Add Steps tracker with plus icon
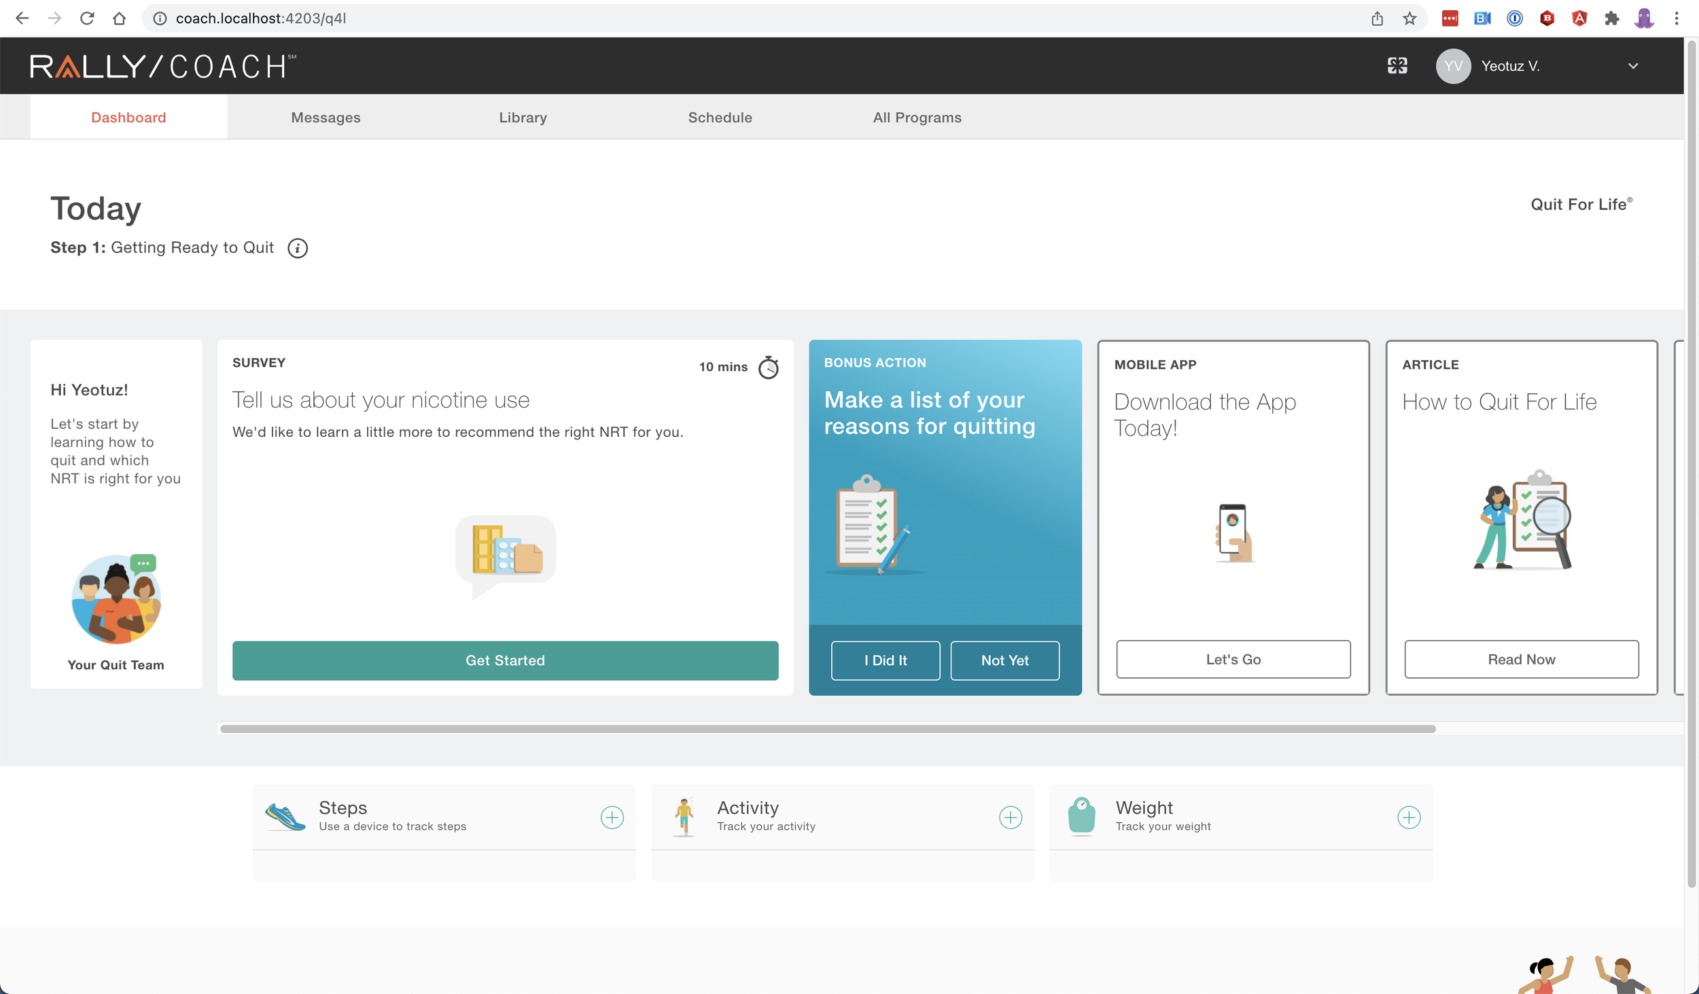Screen dimensions: 1699x994 tap(612, 817)
